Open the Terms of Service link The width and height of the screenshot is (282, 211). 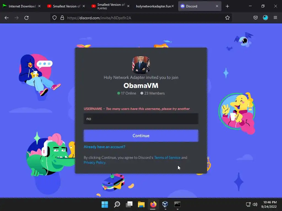coord(167,157)
